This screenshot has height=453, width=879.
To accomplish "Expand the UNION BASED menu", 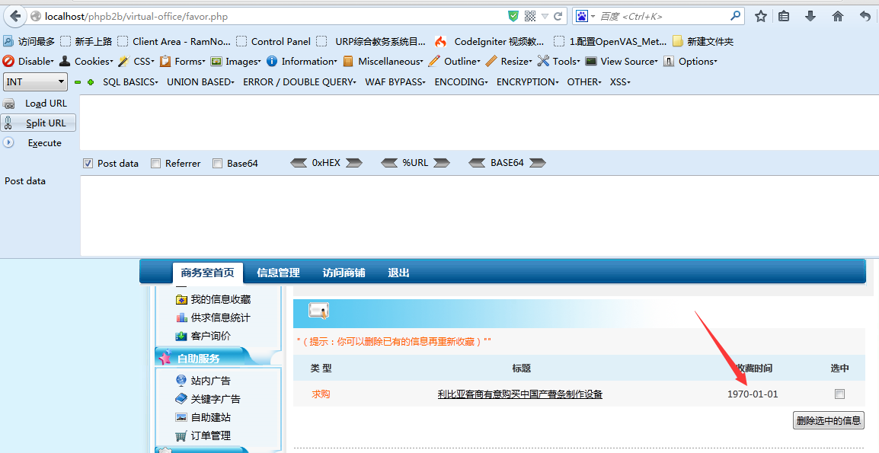I will click(200, 81).
